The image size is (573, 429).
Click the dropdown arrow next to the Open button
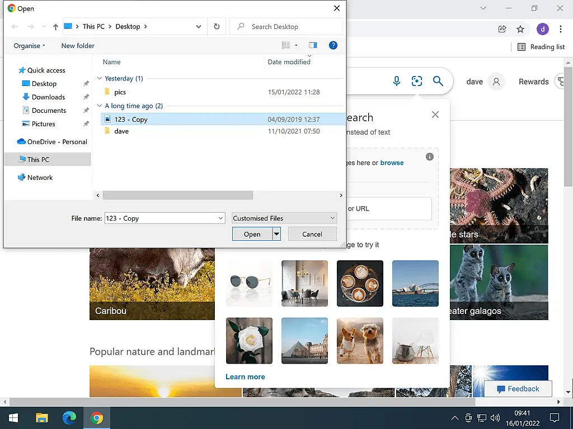click(x=275, y=233)
